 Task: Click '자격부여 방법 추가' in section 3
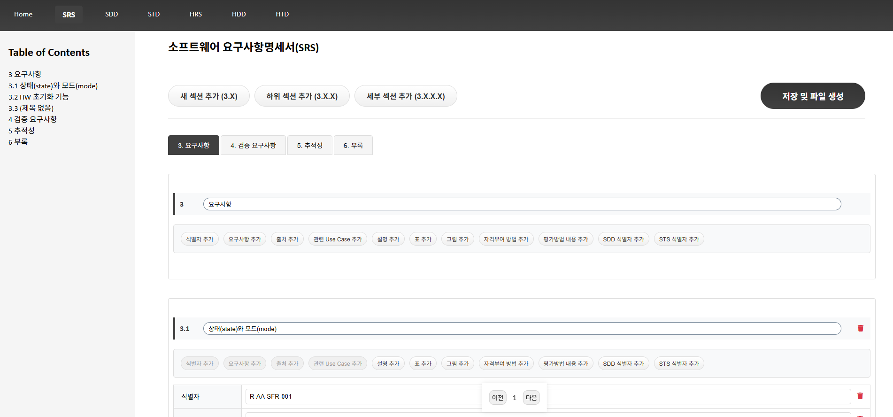click(506, 239)
